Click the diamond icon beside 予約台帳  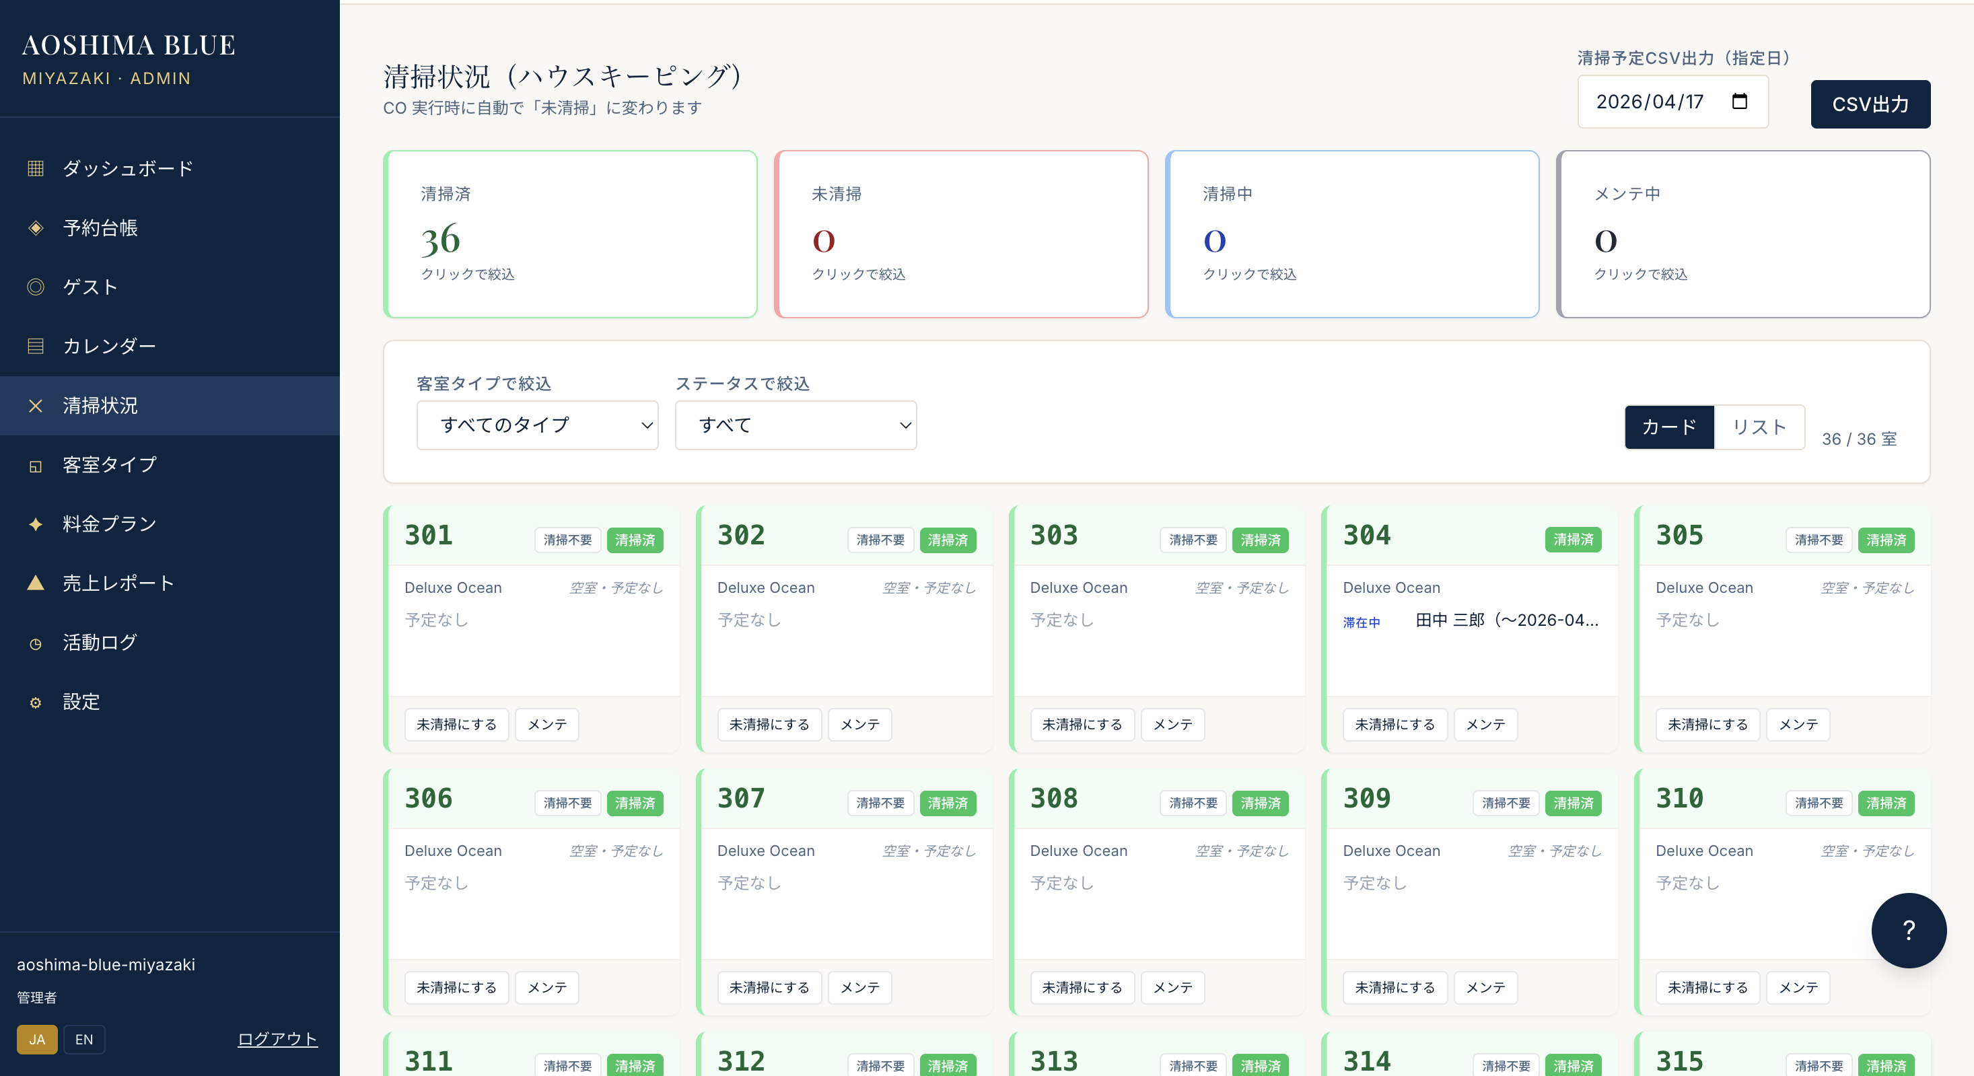(x=35, y=227)
